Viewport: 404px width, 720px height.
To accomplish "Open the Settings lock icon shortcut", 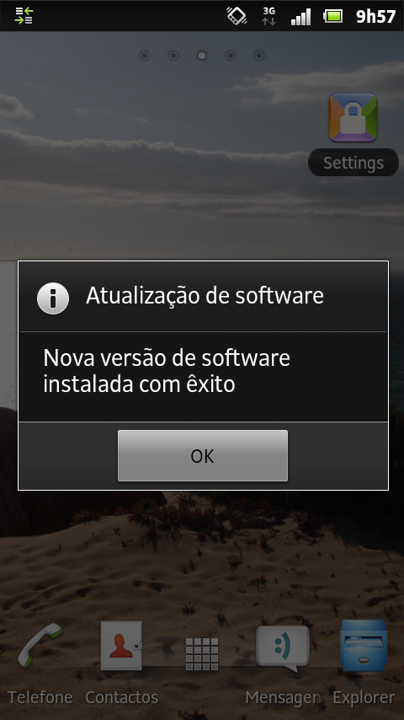I will tap(353, 117).
